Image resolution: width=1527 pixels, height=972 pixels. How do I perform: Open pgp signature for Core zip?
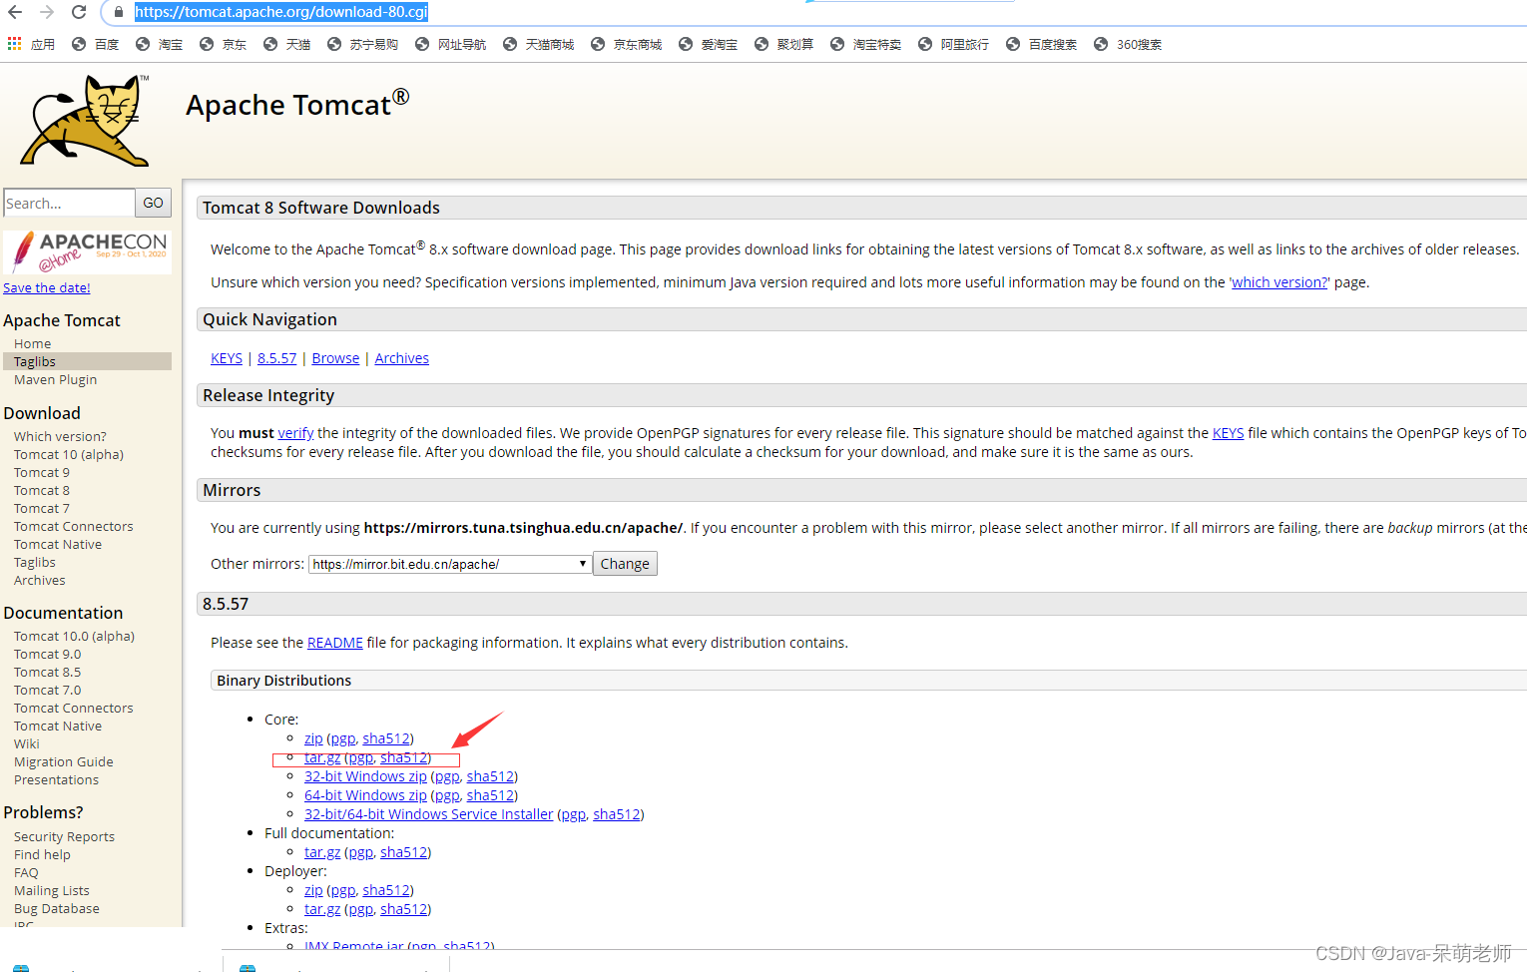[343, 738]
